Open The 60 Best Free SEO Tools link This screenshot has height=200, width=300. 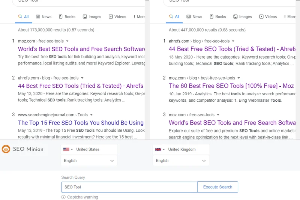click(231, 86)
